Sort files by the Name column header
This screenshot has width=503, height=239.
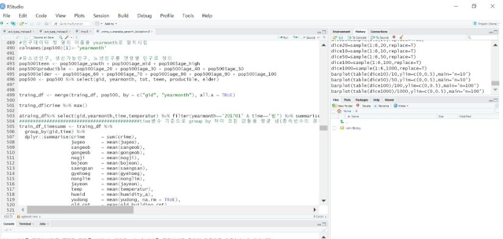355,116
